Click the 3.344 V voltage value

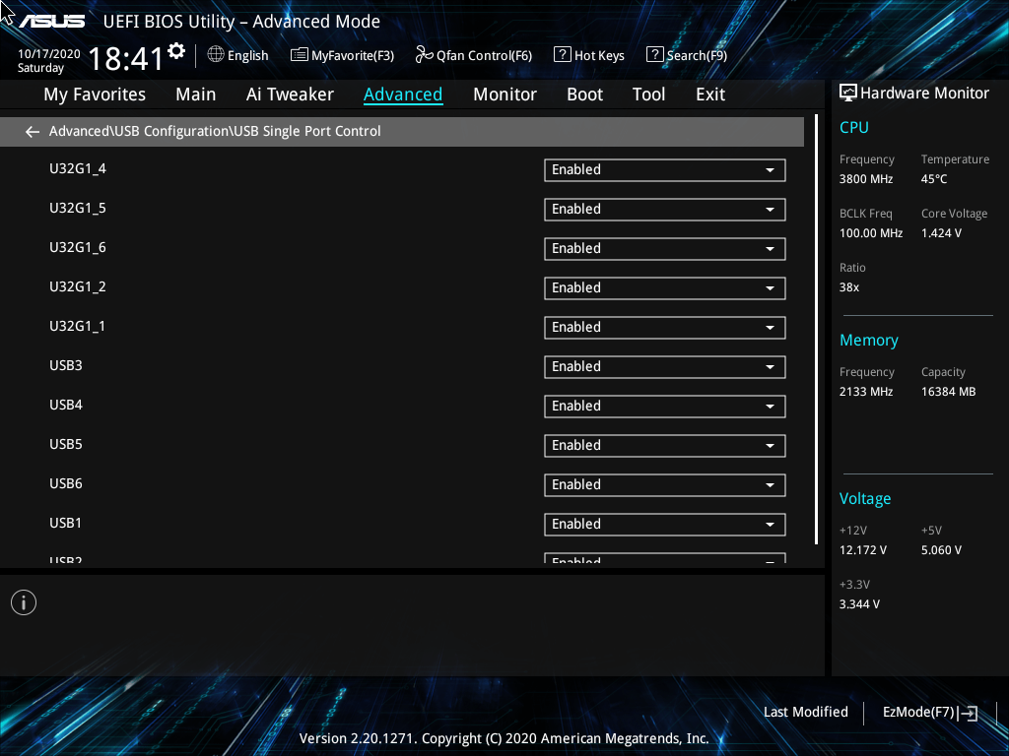[859, 604]
